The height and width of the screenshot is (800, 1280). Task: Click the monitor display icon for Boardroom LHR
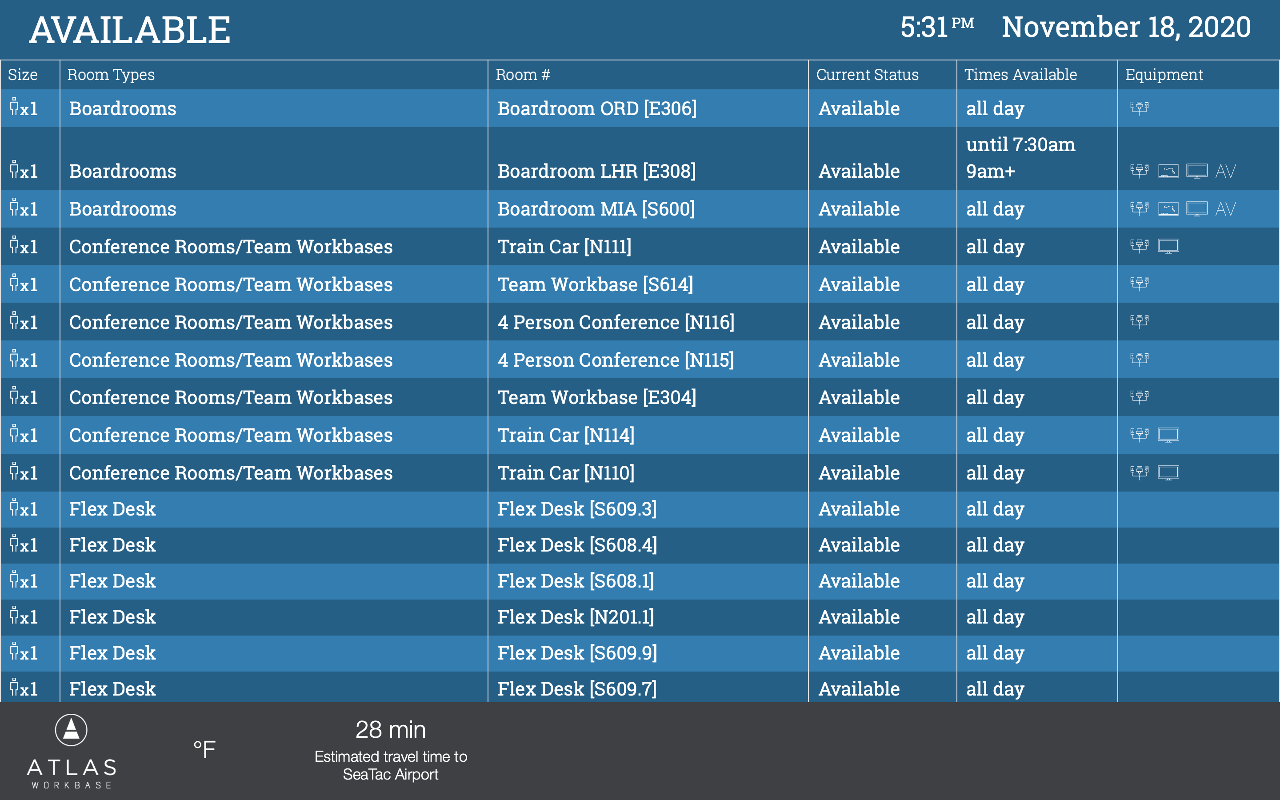click(1196, 171)
